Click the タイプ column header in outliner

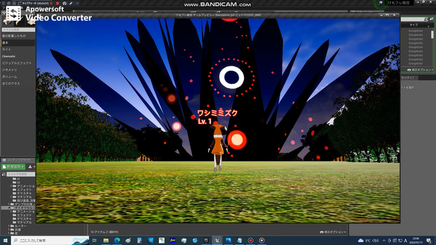click(413, 25)
